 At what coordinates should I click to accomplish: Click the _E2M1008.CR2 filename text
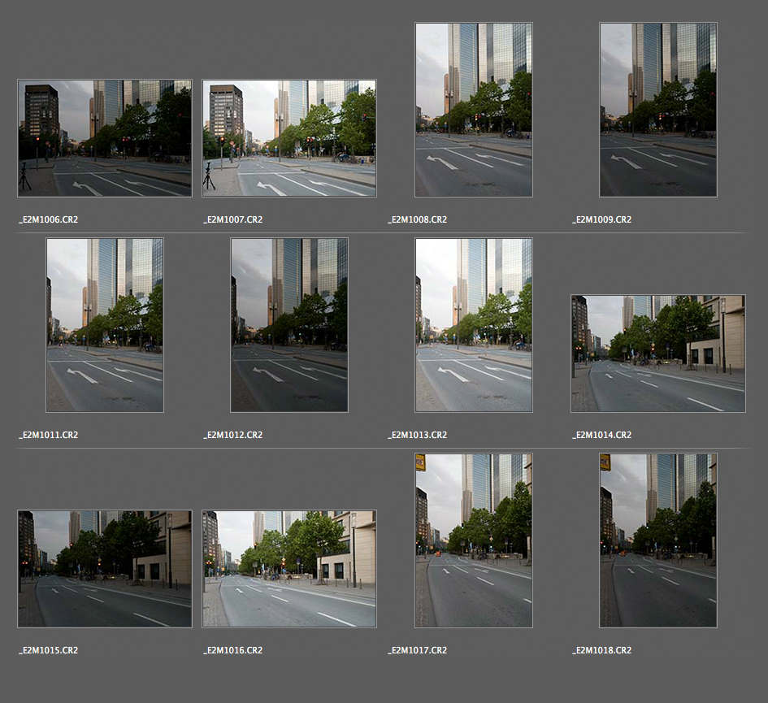click(418, 219)
